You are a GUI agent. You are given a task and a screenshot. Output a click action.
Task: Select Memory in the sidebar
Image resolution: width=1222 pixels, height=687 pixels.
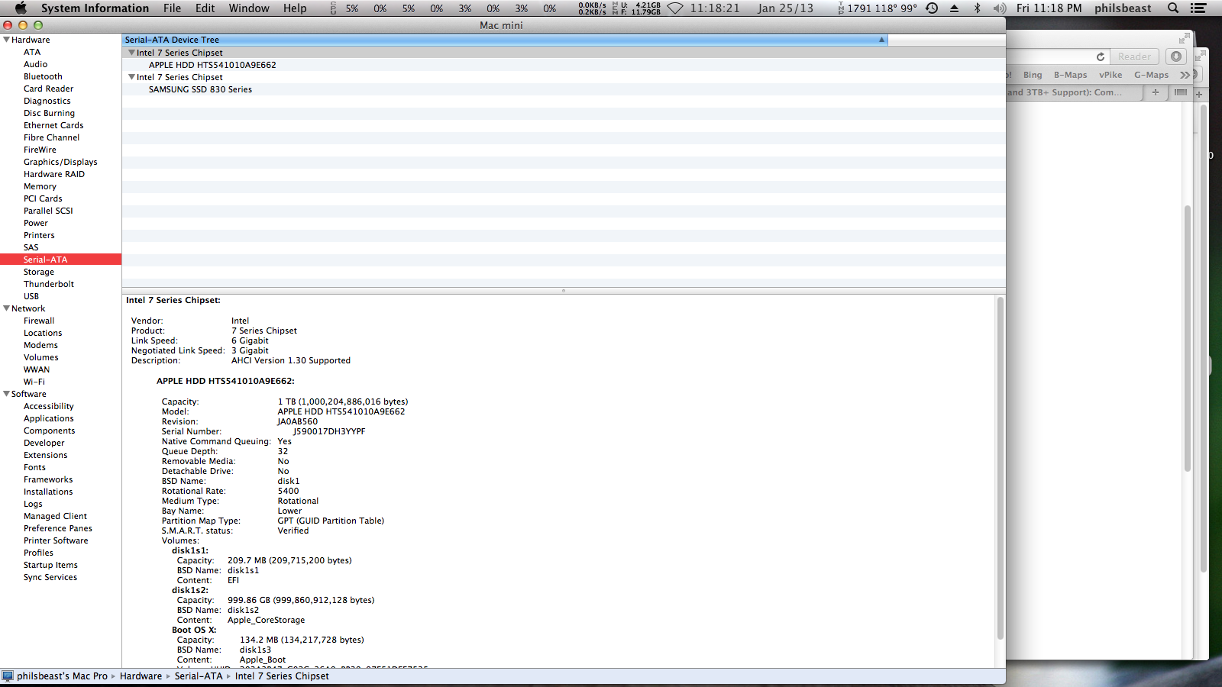pyautogui.click(x=40, y=186)
